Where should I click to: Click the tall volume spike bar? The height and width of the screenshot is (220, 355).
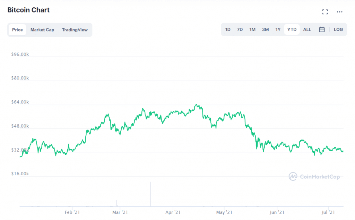pyautogui.click(x=151, y=194)
